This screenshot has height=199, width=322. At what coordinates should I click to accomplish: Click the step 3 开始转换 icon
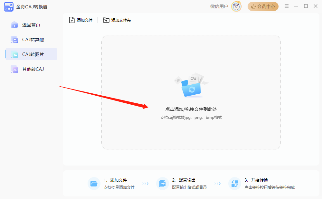click(235, 184)
